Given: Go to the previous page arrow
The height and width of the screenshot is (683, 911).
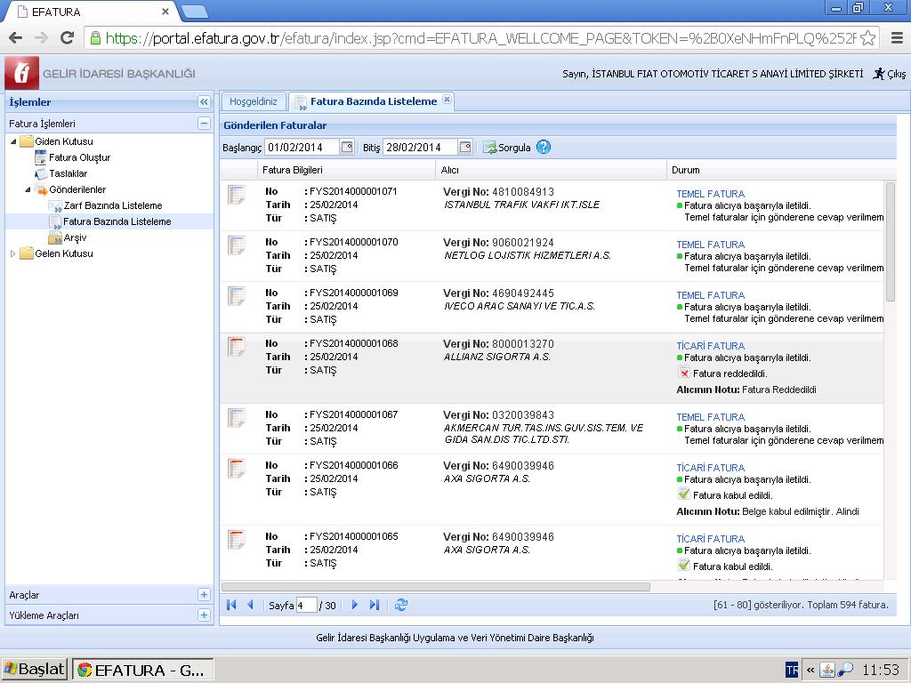Looking at the screenshot, I should (250, 605).
